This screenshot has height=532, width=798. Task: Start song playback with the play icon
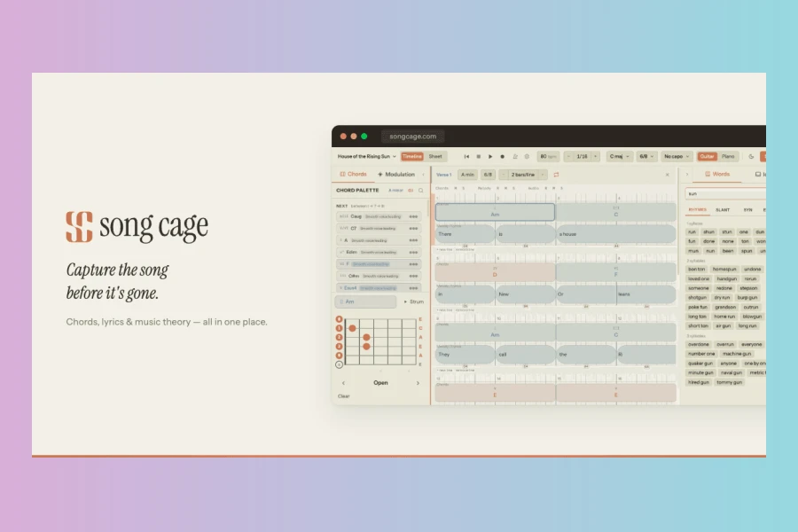click(490, 156)
